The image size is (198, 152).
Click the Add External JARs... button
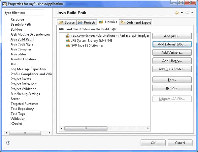[172, 44]
